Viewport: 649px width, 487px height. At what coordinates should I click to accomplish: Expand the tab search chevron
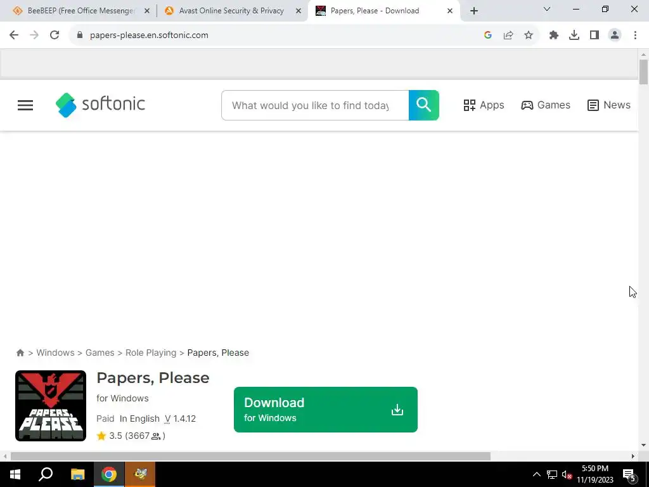547,9
